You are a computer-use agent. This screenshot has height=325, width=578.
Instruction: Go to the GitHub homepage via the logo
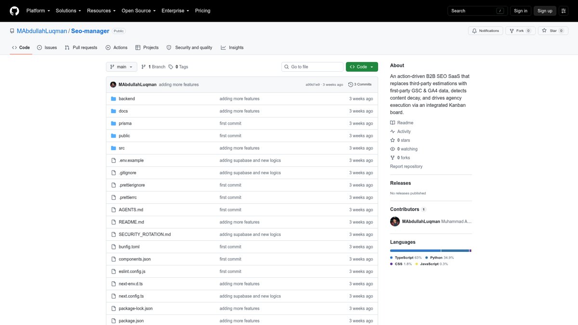click(x=14, y=11)
